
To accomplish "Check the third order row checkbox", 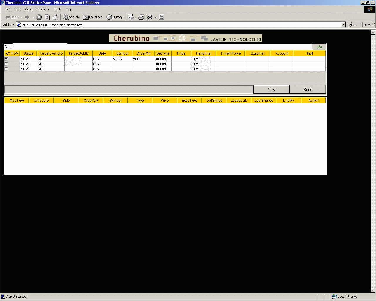I will 6,69.
